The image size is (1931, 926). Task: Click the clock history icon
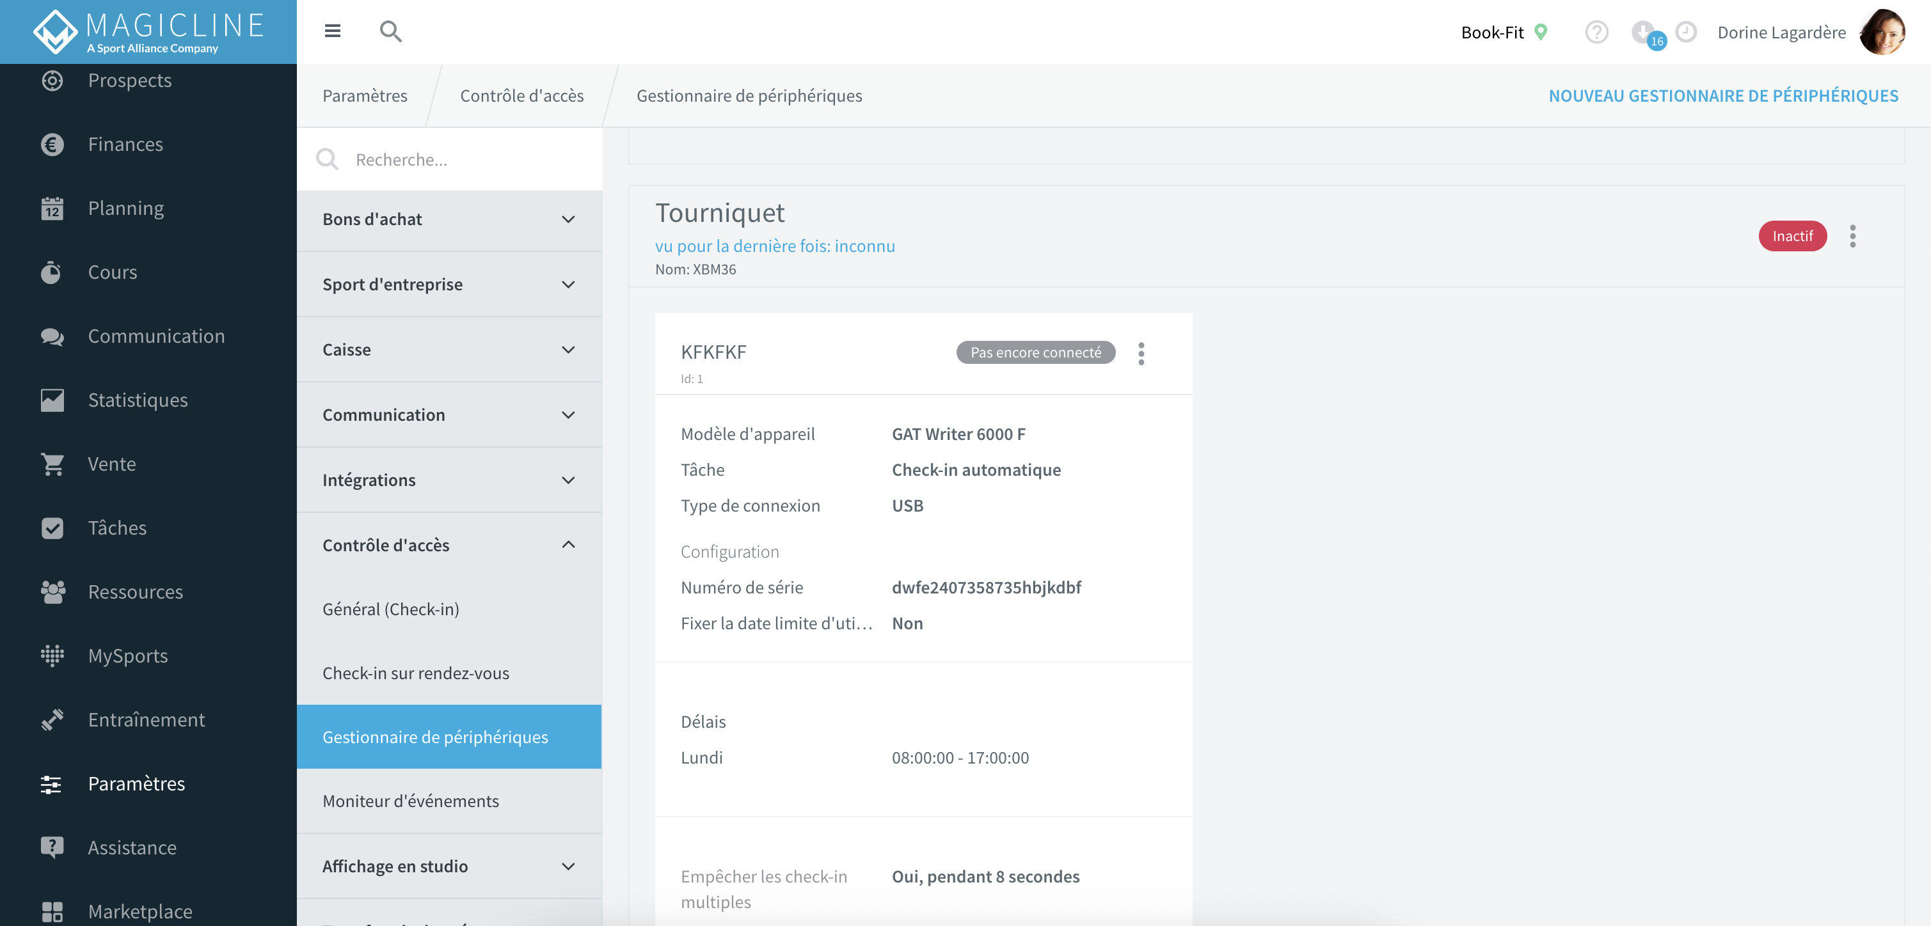pos(1686,32)
